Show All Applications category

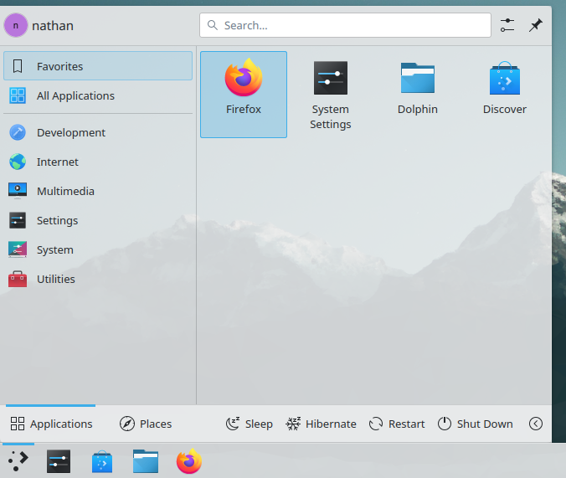click(x=98, y=95)
